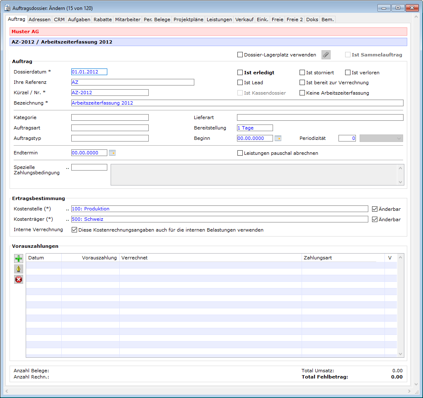Open the Projektpläne tab
The width and height of the screenshot is (423, 398).
(x=189, y=20)
